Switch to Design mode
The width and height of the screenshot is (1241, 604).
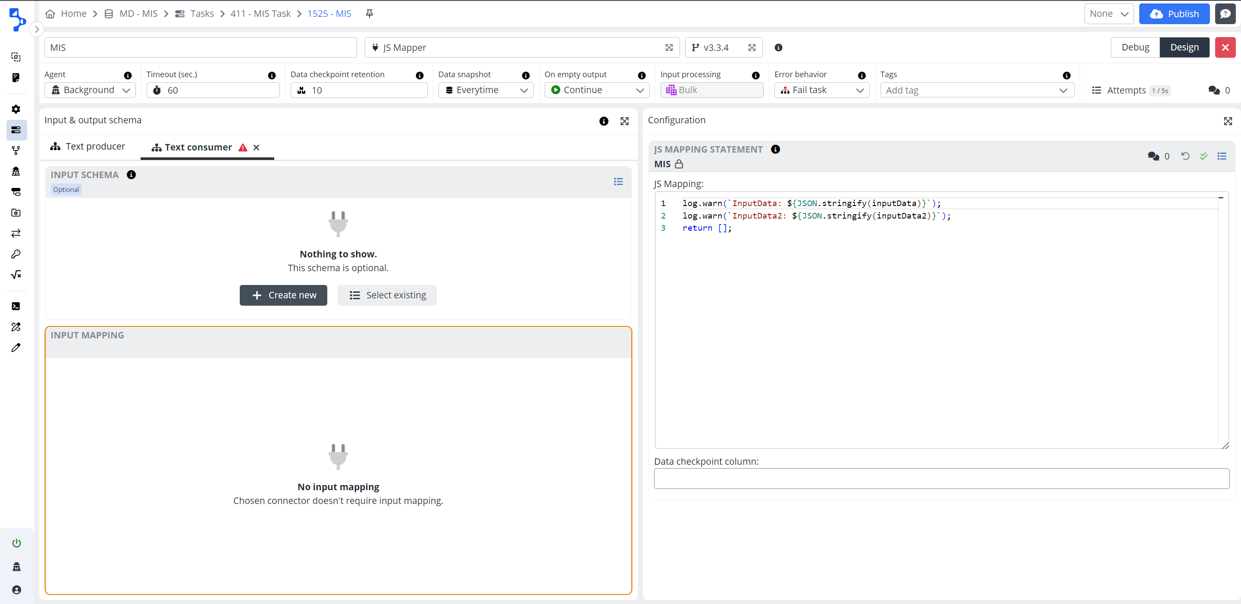click(1184, 47)
